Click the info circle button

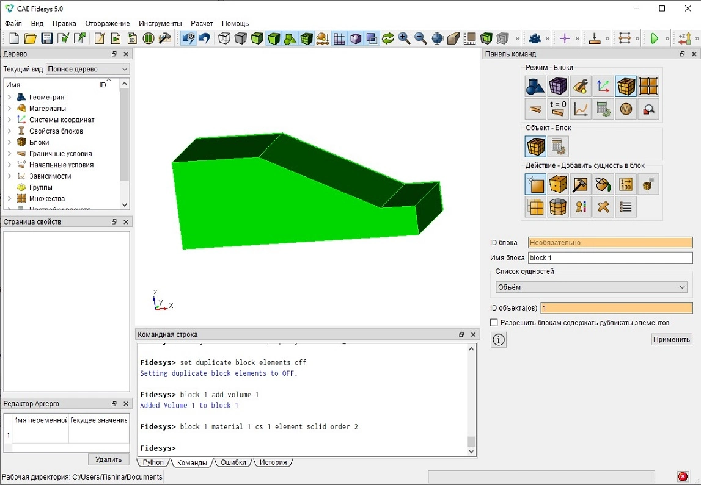[x=499, y=340]
